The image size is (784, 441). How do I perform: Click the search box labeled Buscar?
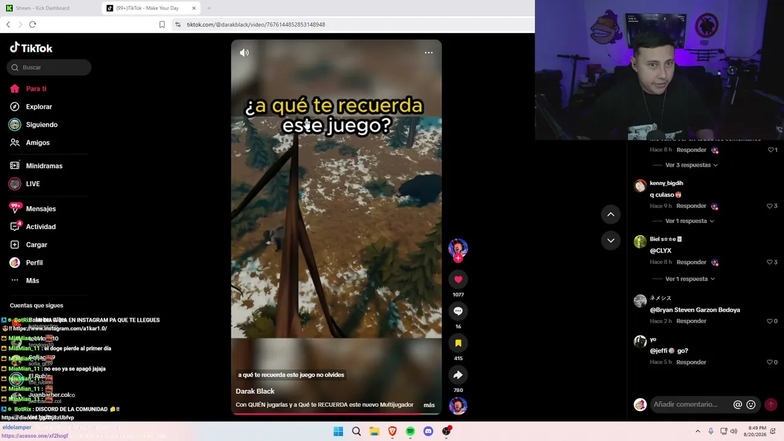pyautogui.click(x=49, y=67)
